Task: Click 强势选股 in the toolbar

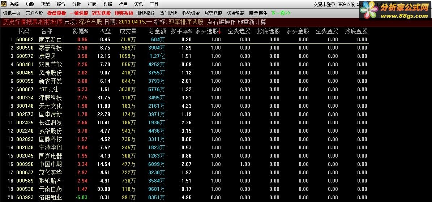Action: [x=213, y=13]
